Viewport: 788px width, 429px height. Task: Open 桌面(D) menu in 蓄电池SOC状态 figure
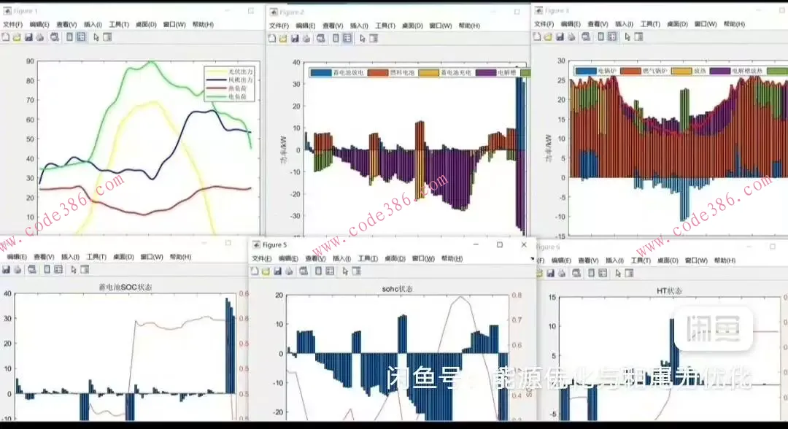point(123,257)
